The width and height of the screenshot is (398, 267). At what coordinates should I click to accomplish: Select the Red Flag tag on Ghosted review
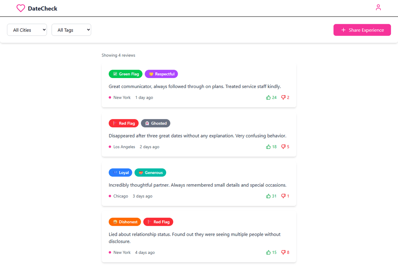(124, 123)
